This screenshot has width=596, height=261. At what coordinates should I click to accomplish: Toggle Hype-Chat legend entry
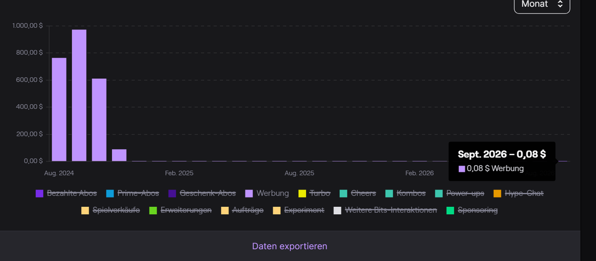[x=518, y=194]
